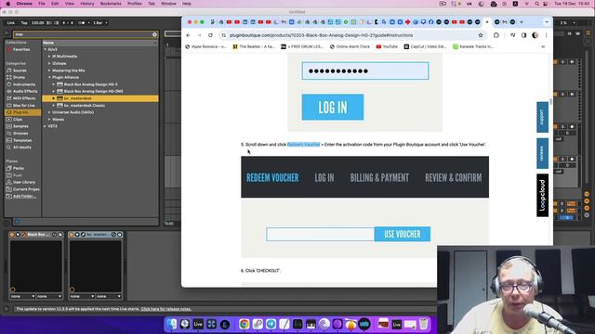Open Chrome Edit menu
This screenshot has width=595, height=334.
[55, 4]
